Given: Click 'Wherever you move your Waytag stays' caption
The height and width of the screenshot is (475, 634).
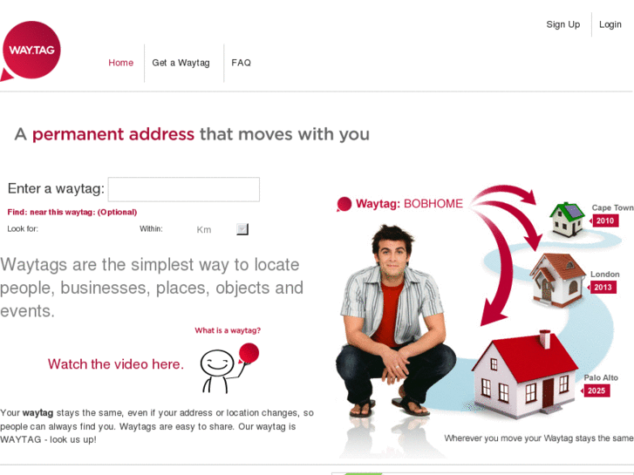Looking at the screenshot, I should point(539,438).
